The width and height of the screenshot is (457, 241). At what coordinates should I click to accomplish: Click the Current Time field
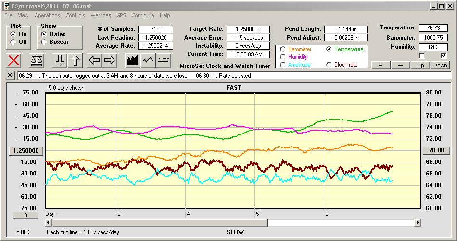(x=248, y=54)
